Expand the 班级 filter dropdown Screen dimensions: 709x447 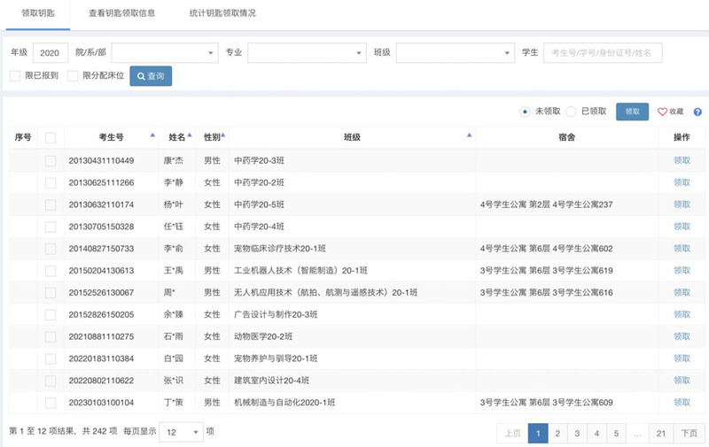[455, 53]
